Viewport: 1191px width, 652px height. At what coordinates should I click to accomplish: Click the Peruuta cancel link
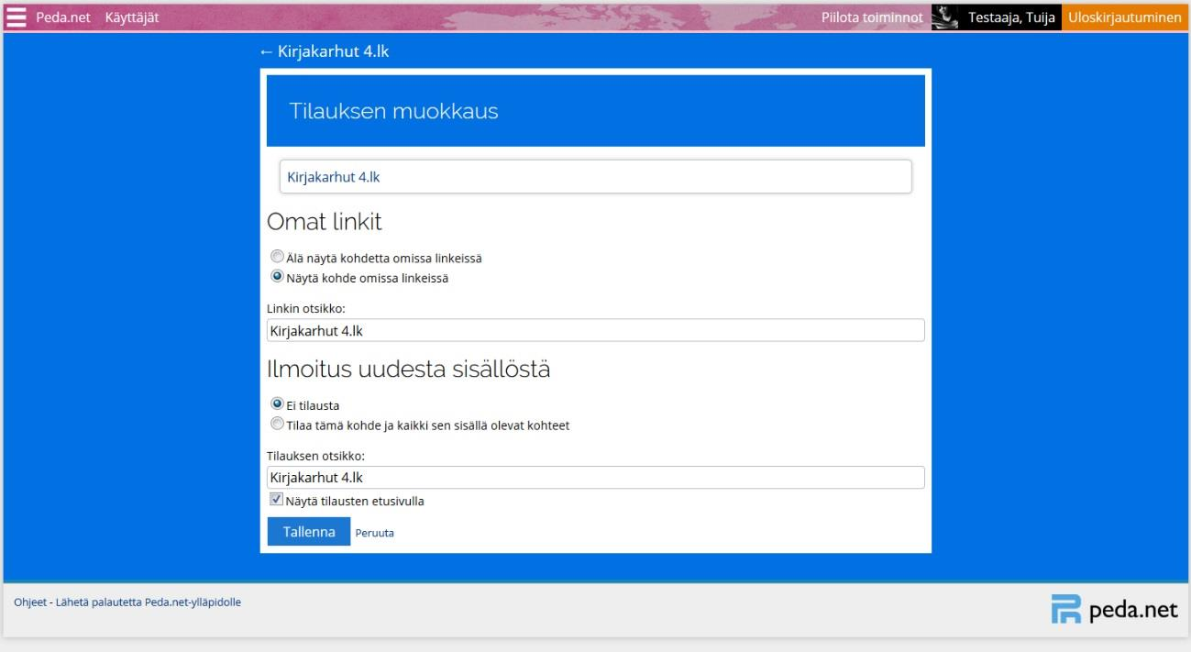point(374,532)
